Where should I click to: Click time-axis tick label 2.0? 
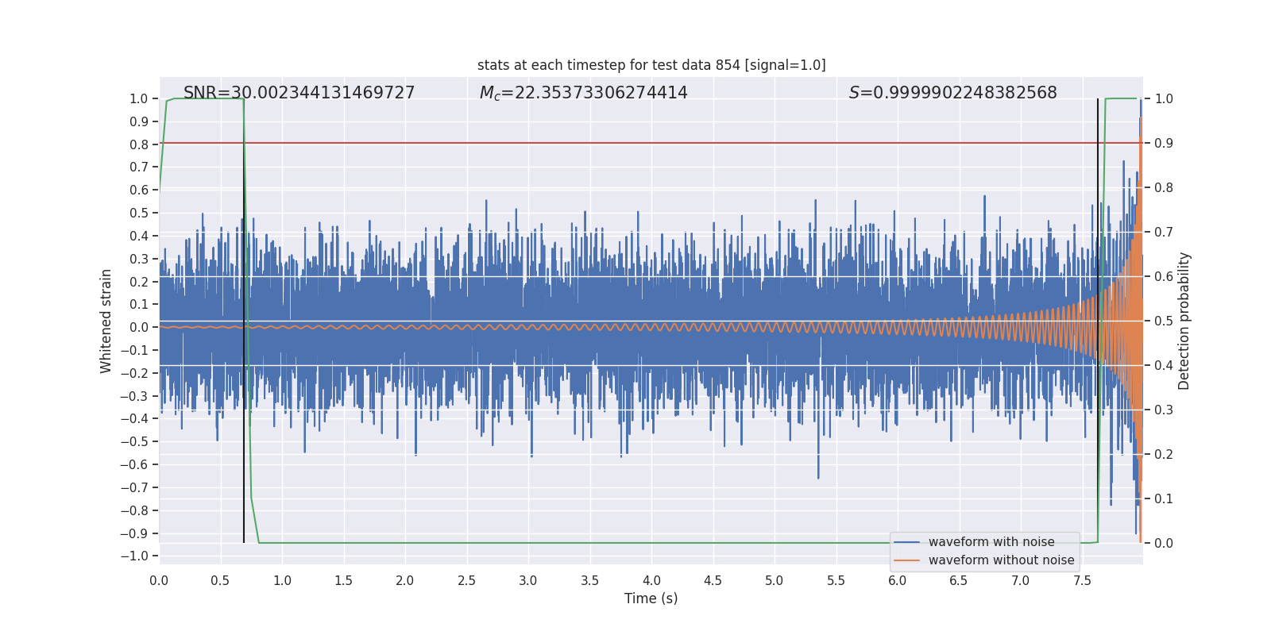[x=405, y=580]
